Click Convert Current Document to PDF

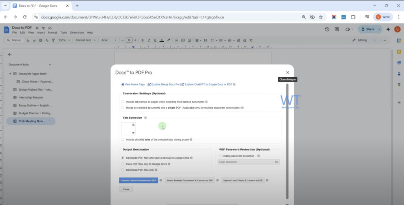click(138, 181)
